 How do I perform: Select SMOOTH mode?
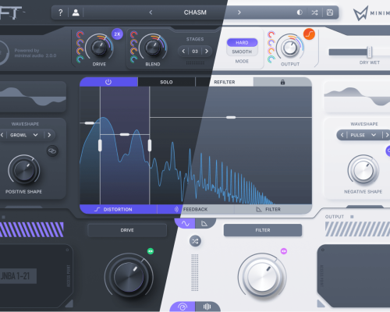coord(242,51)
